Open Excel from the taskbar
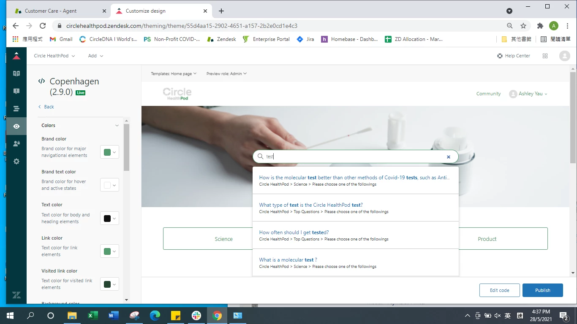Image resolution: width=577 pixels, height=324 pixels. pos(93,316)
